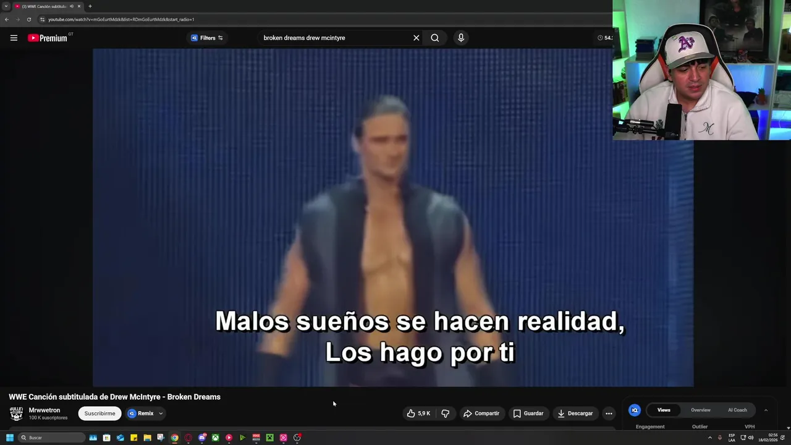
Task: Click the taskbar Buscar search box
Action: tap(51, 438)
